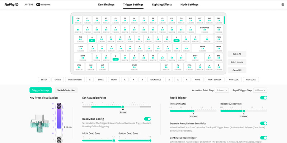The image size is (287, 143).
Task: Toggle the Dead Zone Config switch
Action: pyautogui.click(x=147, y=119)
